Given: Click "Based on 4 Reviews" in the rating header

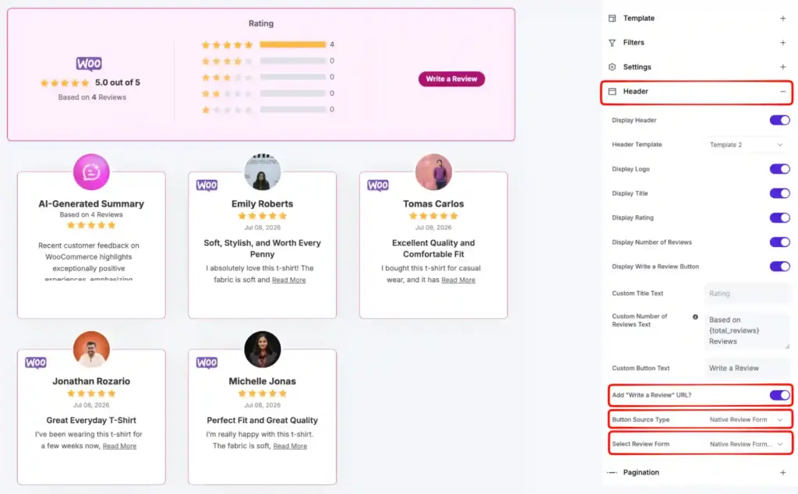Looking at the screenshot, I should (x=92, y=97).
